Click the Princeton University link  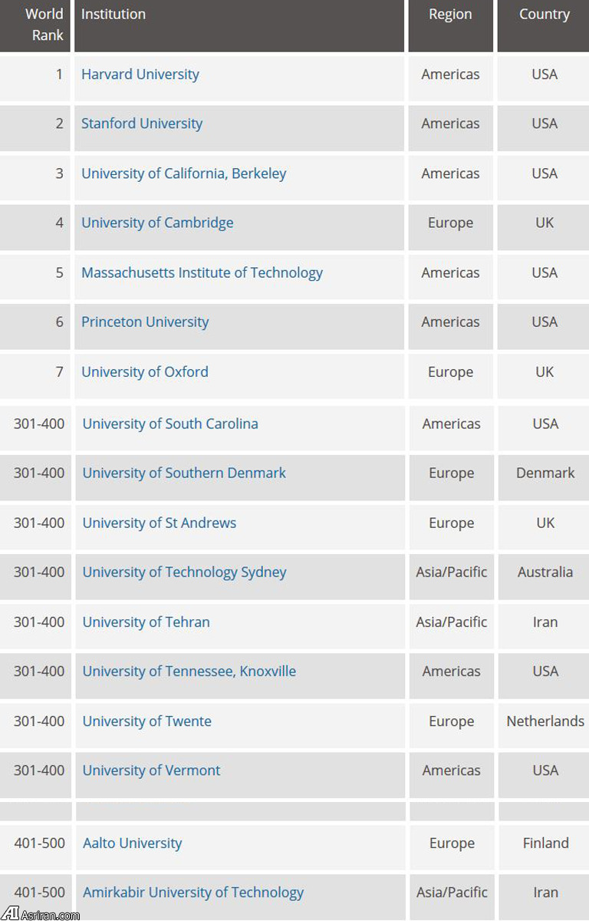[x=145, y=322]
